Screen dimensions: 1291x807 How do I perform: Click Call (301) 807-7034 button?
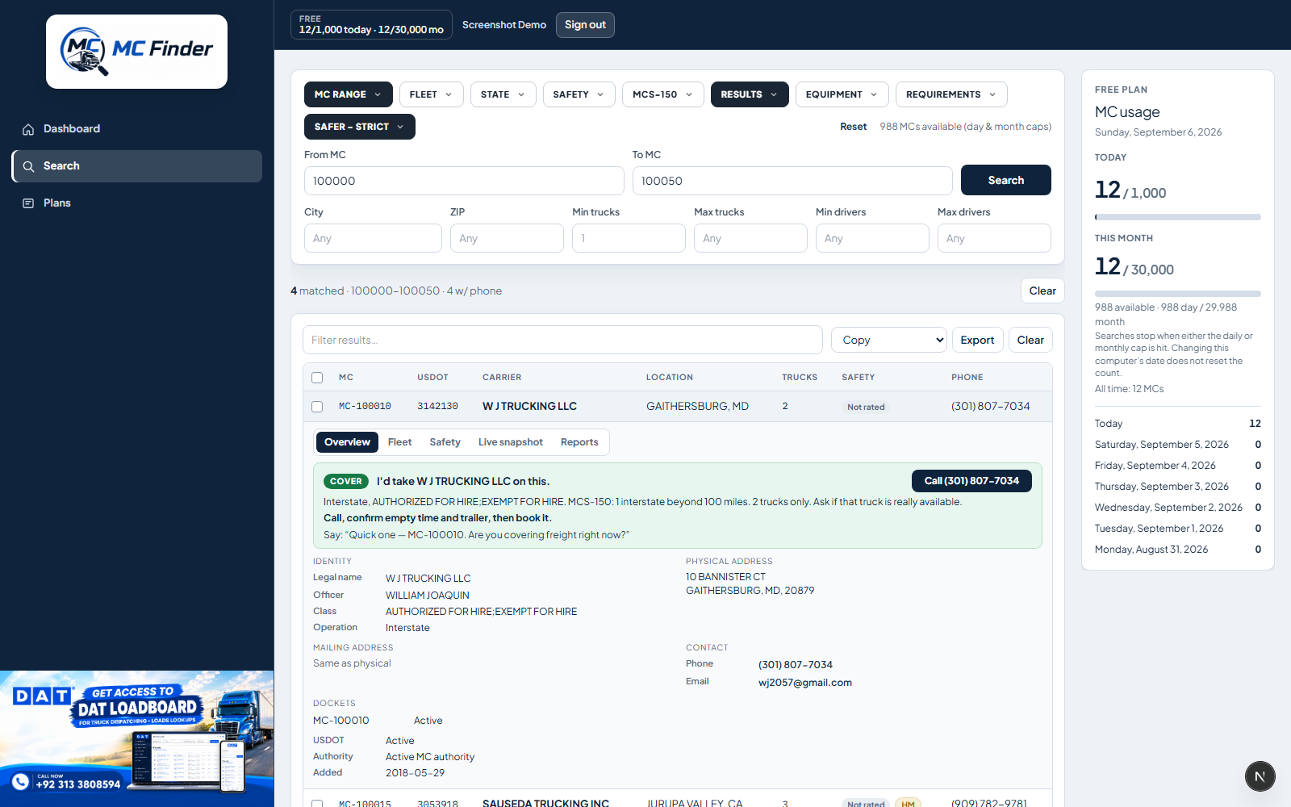pos(971,481)
